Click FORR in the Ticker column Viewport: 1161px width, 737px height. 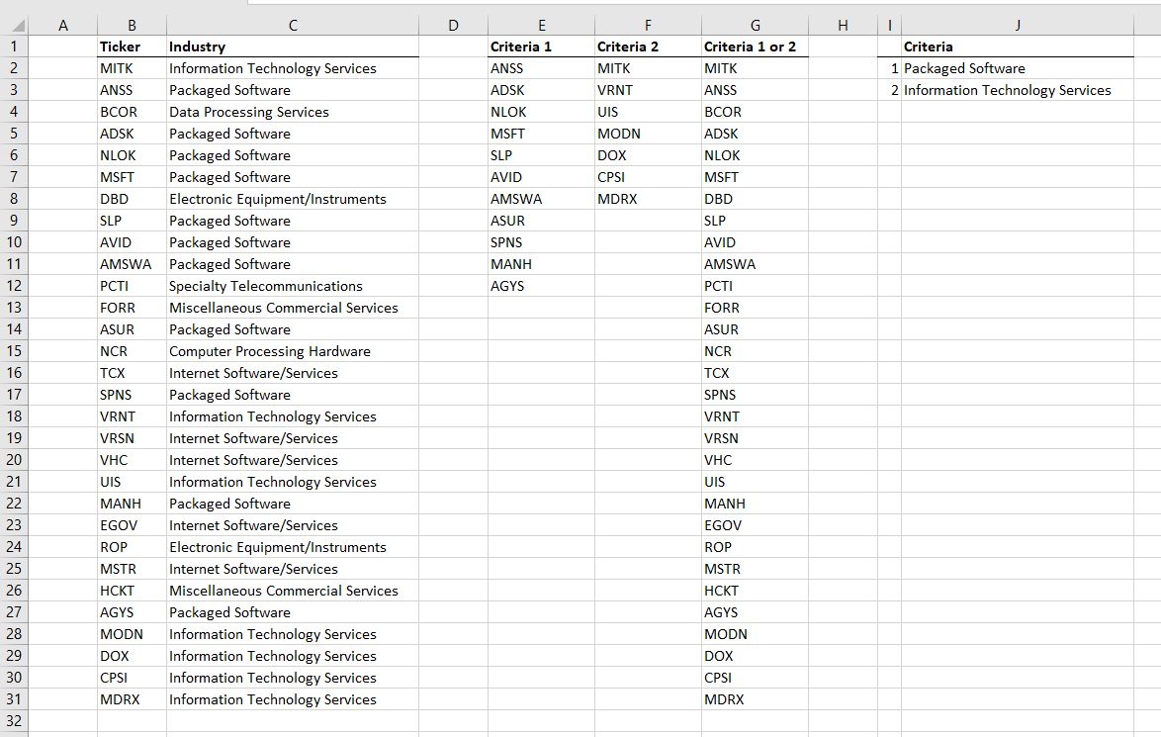coord(132,308)
